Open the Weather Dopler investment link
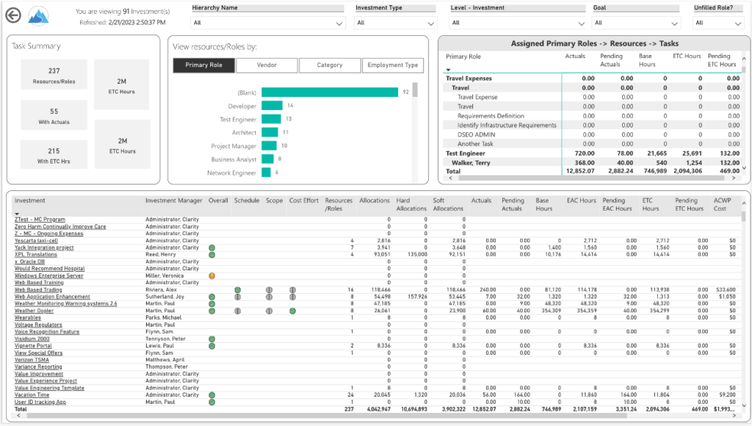 click(34, 311)
